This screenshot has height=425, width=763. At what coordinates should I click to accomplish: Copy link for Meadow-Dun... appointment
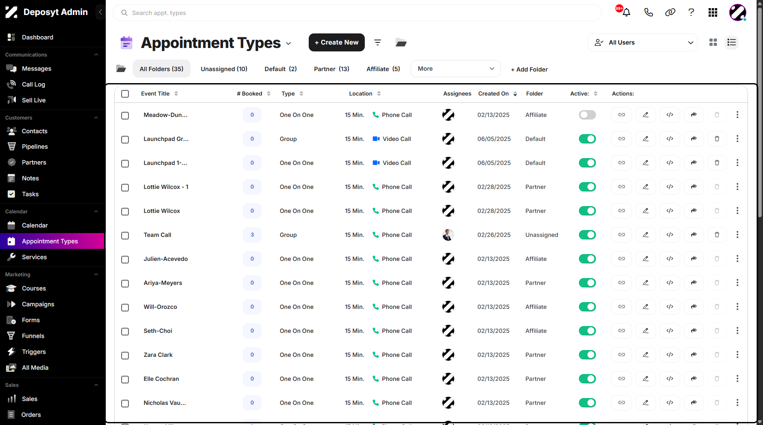tap(621, 115)
